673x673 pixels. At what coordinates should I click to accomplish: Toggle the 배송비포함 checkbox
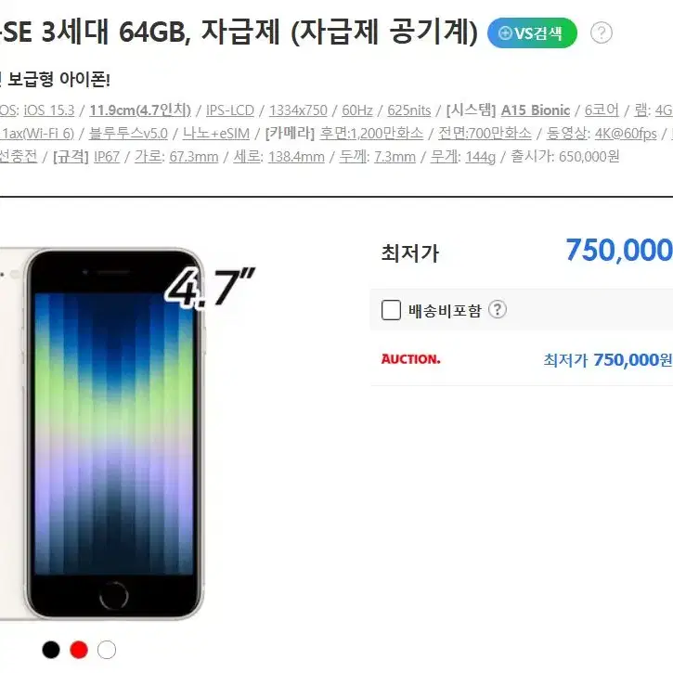[x=391, y=310]
